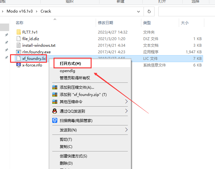Viewport: 215px width, 169px height.
Task: Click the Crack breadcrumb segment
Action: [46, 11]
